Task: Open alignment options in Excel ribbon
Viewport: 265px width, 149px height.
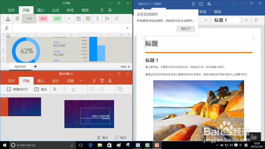Action: click(17, 18)
